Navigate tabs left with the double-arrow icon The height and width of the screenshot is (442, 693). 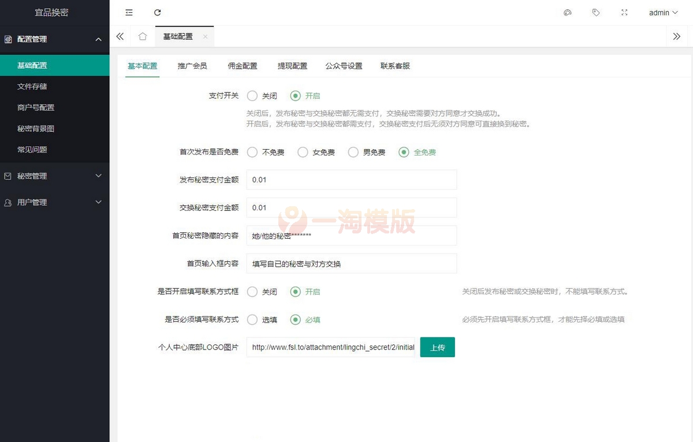click(x=120, y=36)
